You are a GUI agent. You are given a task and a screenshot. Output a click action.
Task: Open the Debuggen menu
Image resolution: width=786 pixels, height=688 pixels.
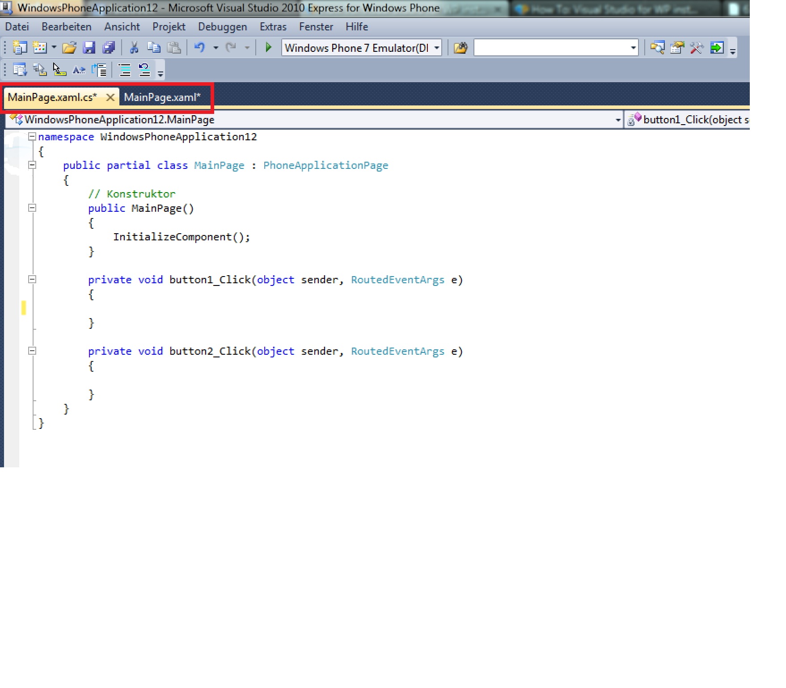(x=223, y=27)
